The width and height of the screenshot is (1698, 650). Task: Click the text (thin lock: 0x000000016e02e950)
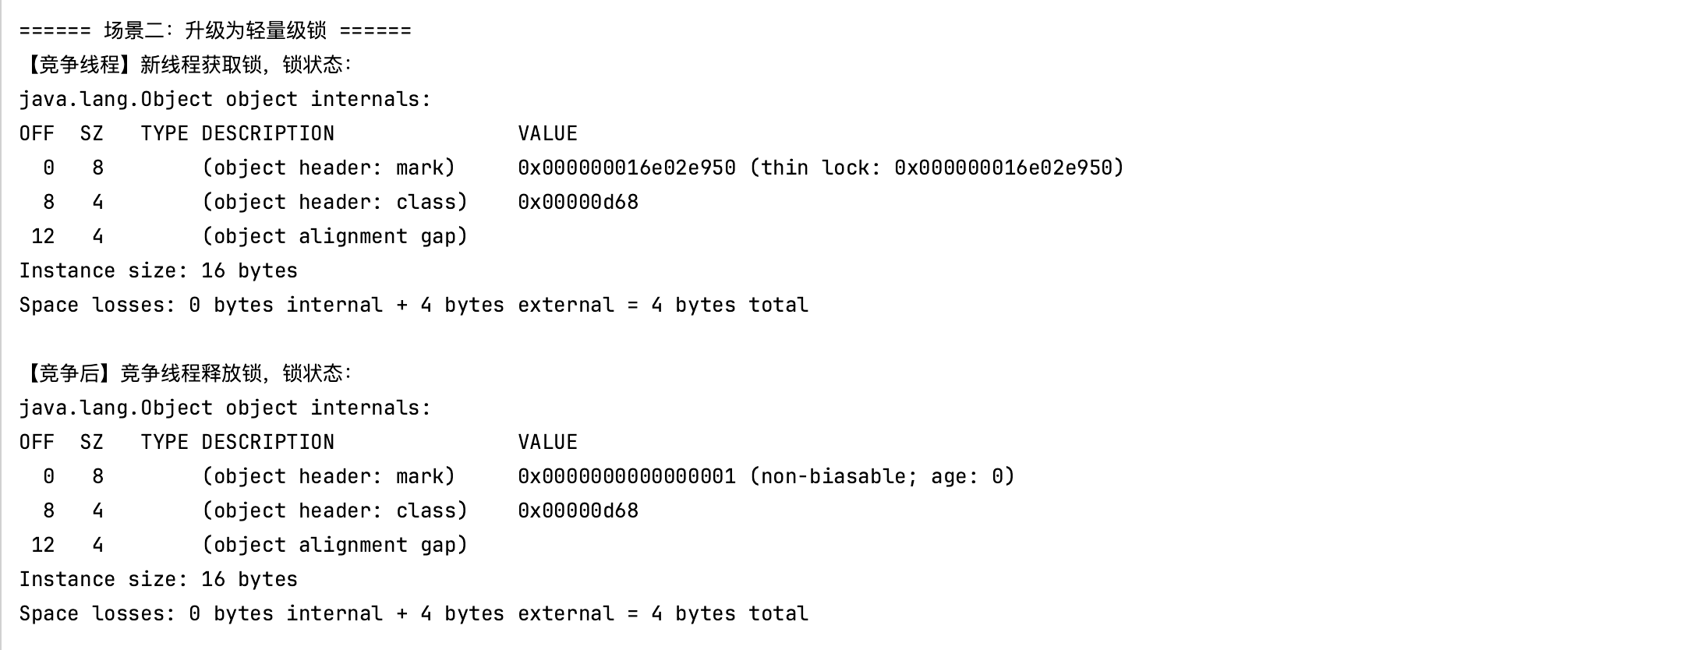937,168
